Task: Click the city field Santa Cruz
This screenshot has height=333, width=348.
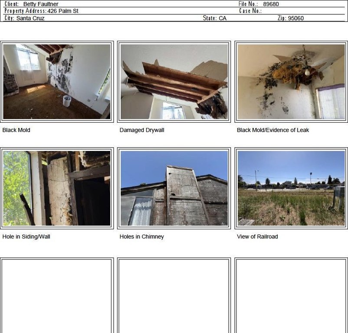Action: click(30, 18)
